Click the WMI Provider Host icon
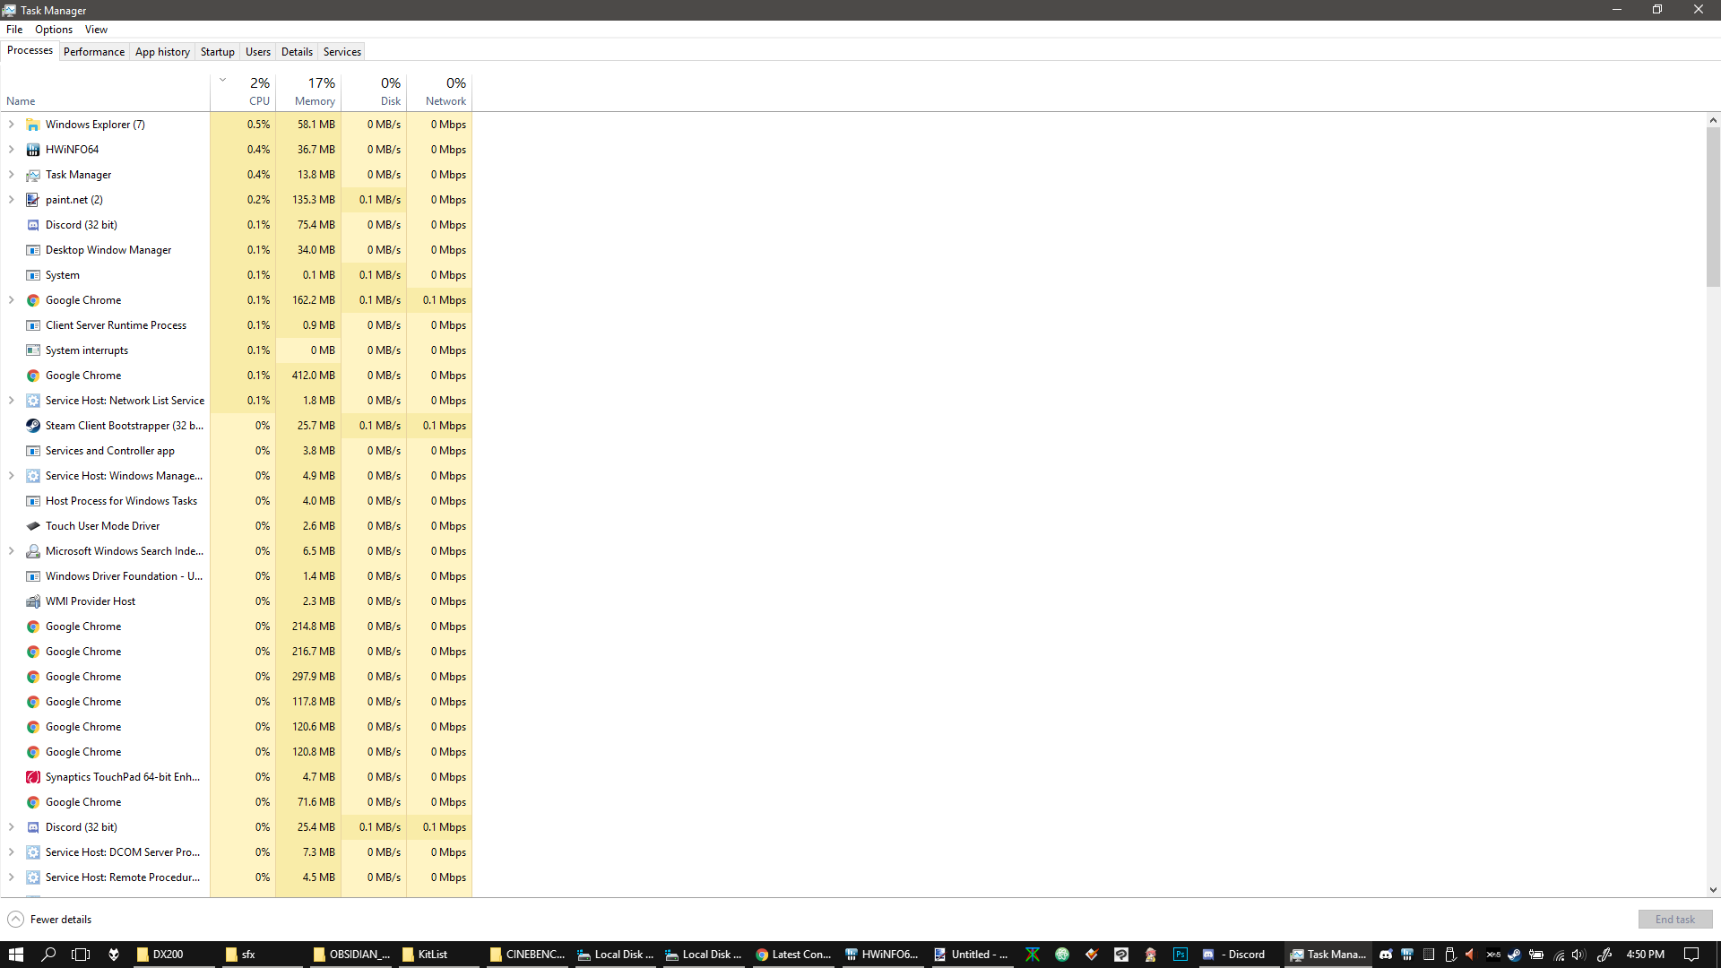 (x=33, y=601)
